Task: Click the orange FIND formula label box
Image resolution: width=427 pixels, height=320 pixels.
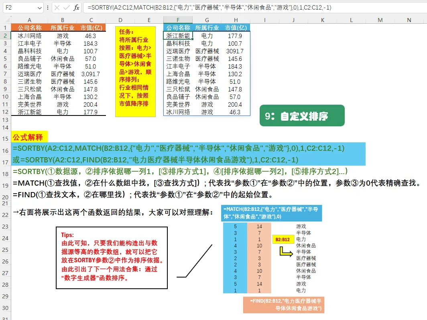Action: click(x=284, y=305)
